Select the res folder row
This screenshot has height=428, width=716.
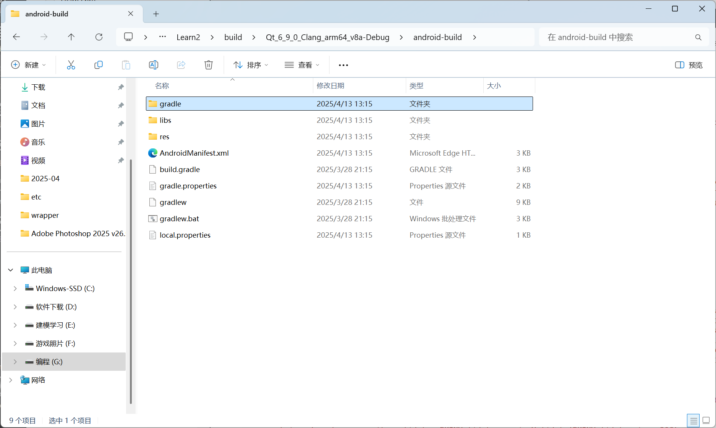point(339,137)
